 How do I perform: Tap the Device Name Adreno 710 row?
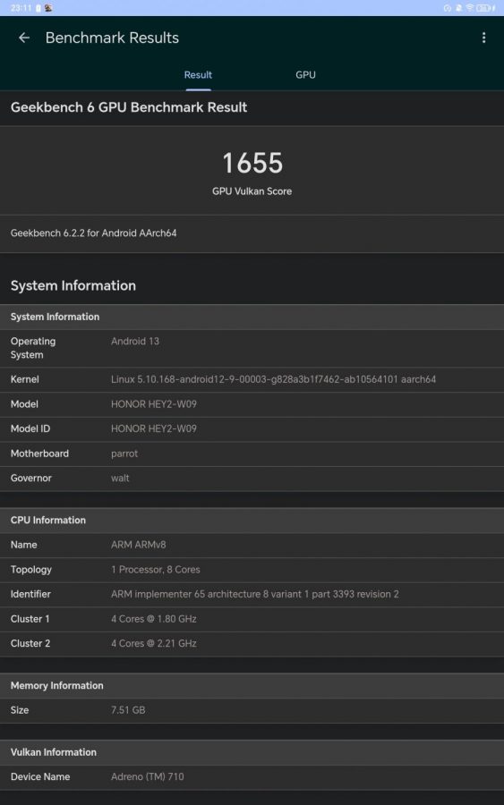(x=252, y=776)
